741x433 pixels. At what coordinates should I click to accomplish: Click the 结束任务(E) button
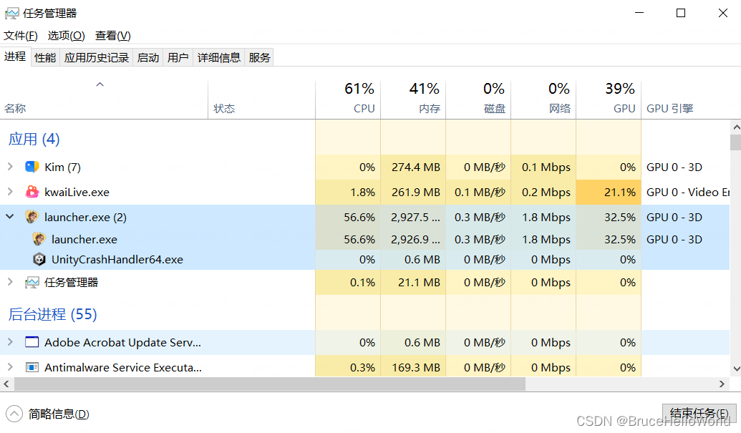(699, 414)
